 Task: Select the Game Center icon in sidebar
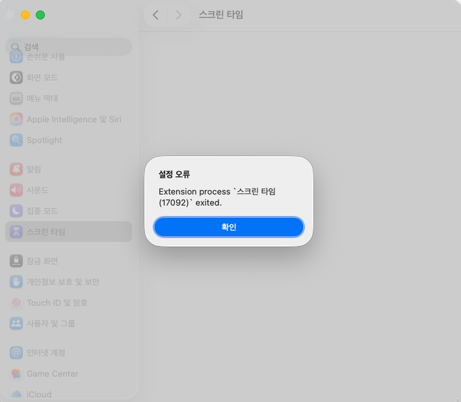[x=16, y=373]
